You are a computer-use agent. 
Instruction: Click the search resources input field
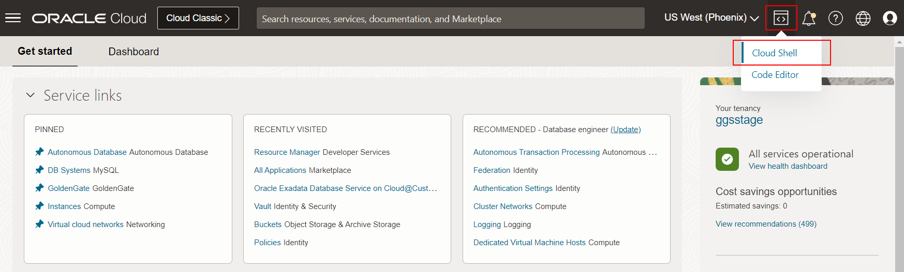click(451, 18)
